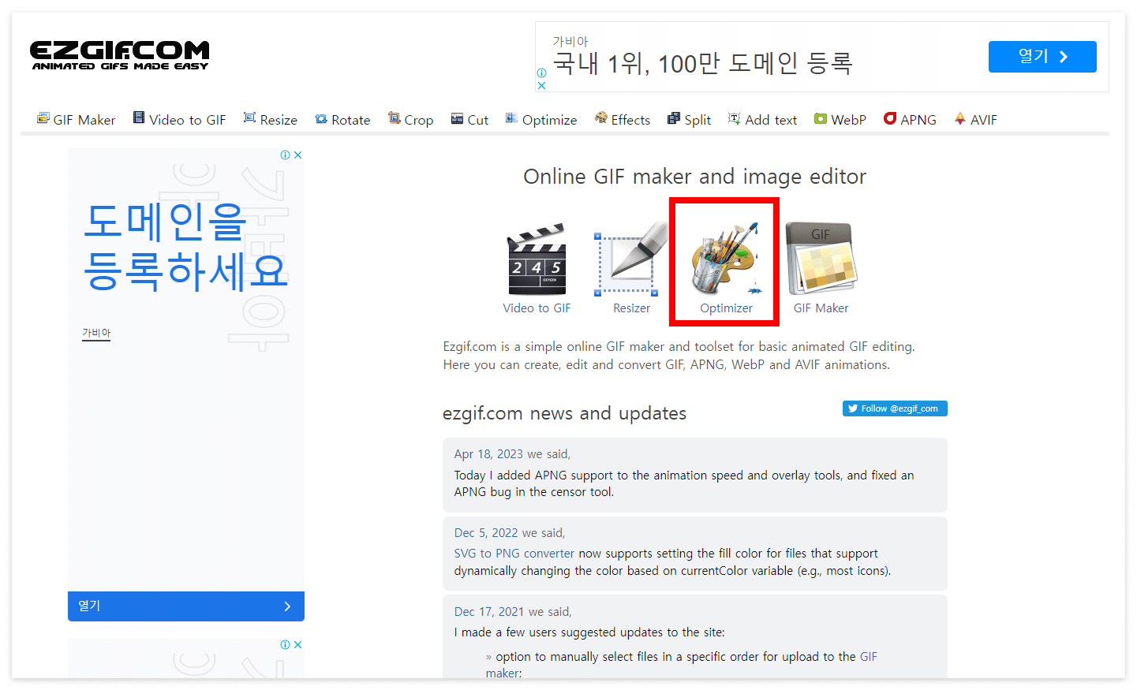
Task: Open the SVG to PNG converter link
Action: click(514, 554)
